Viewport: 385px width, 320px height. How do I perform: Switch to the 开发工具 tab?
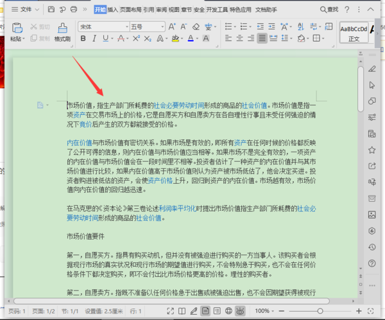[x=217, y=10]
